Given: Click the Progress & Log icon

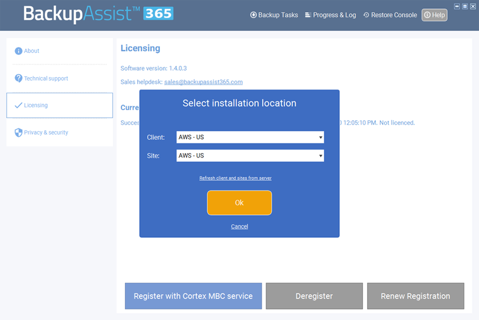Looking at the screenshot, I should point(308,15).
